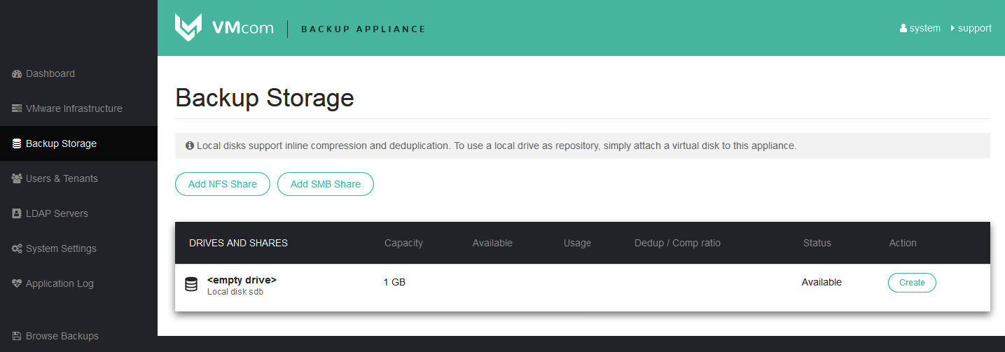
Task: Click the Browse Backups floppy disk icon
Action: [17, 336]
